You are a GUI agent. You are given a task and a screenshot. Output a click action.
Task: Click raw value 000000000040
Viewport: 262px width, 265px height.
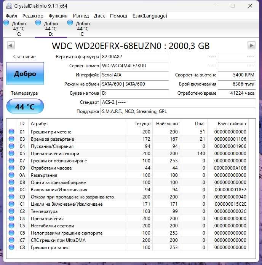pos(230,197)
